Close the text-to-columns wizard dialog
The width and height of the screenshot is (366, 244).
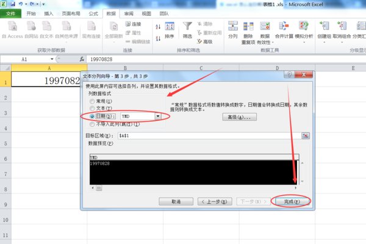pyautogui.click(x=304, y=74)
